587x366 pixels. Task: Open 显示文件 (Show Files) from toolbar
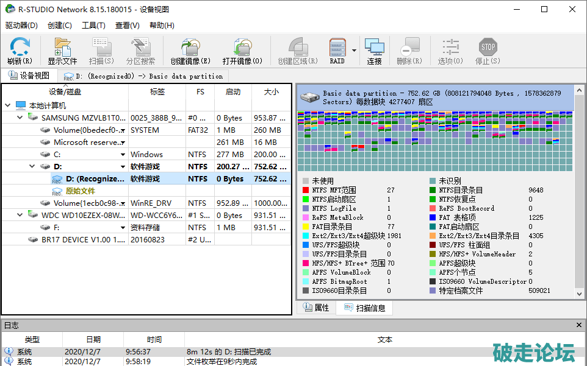[x=62, y=51]
